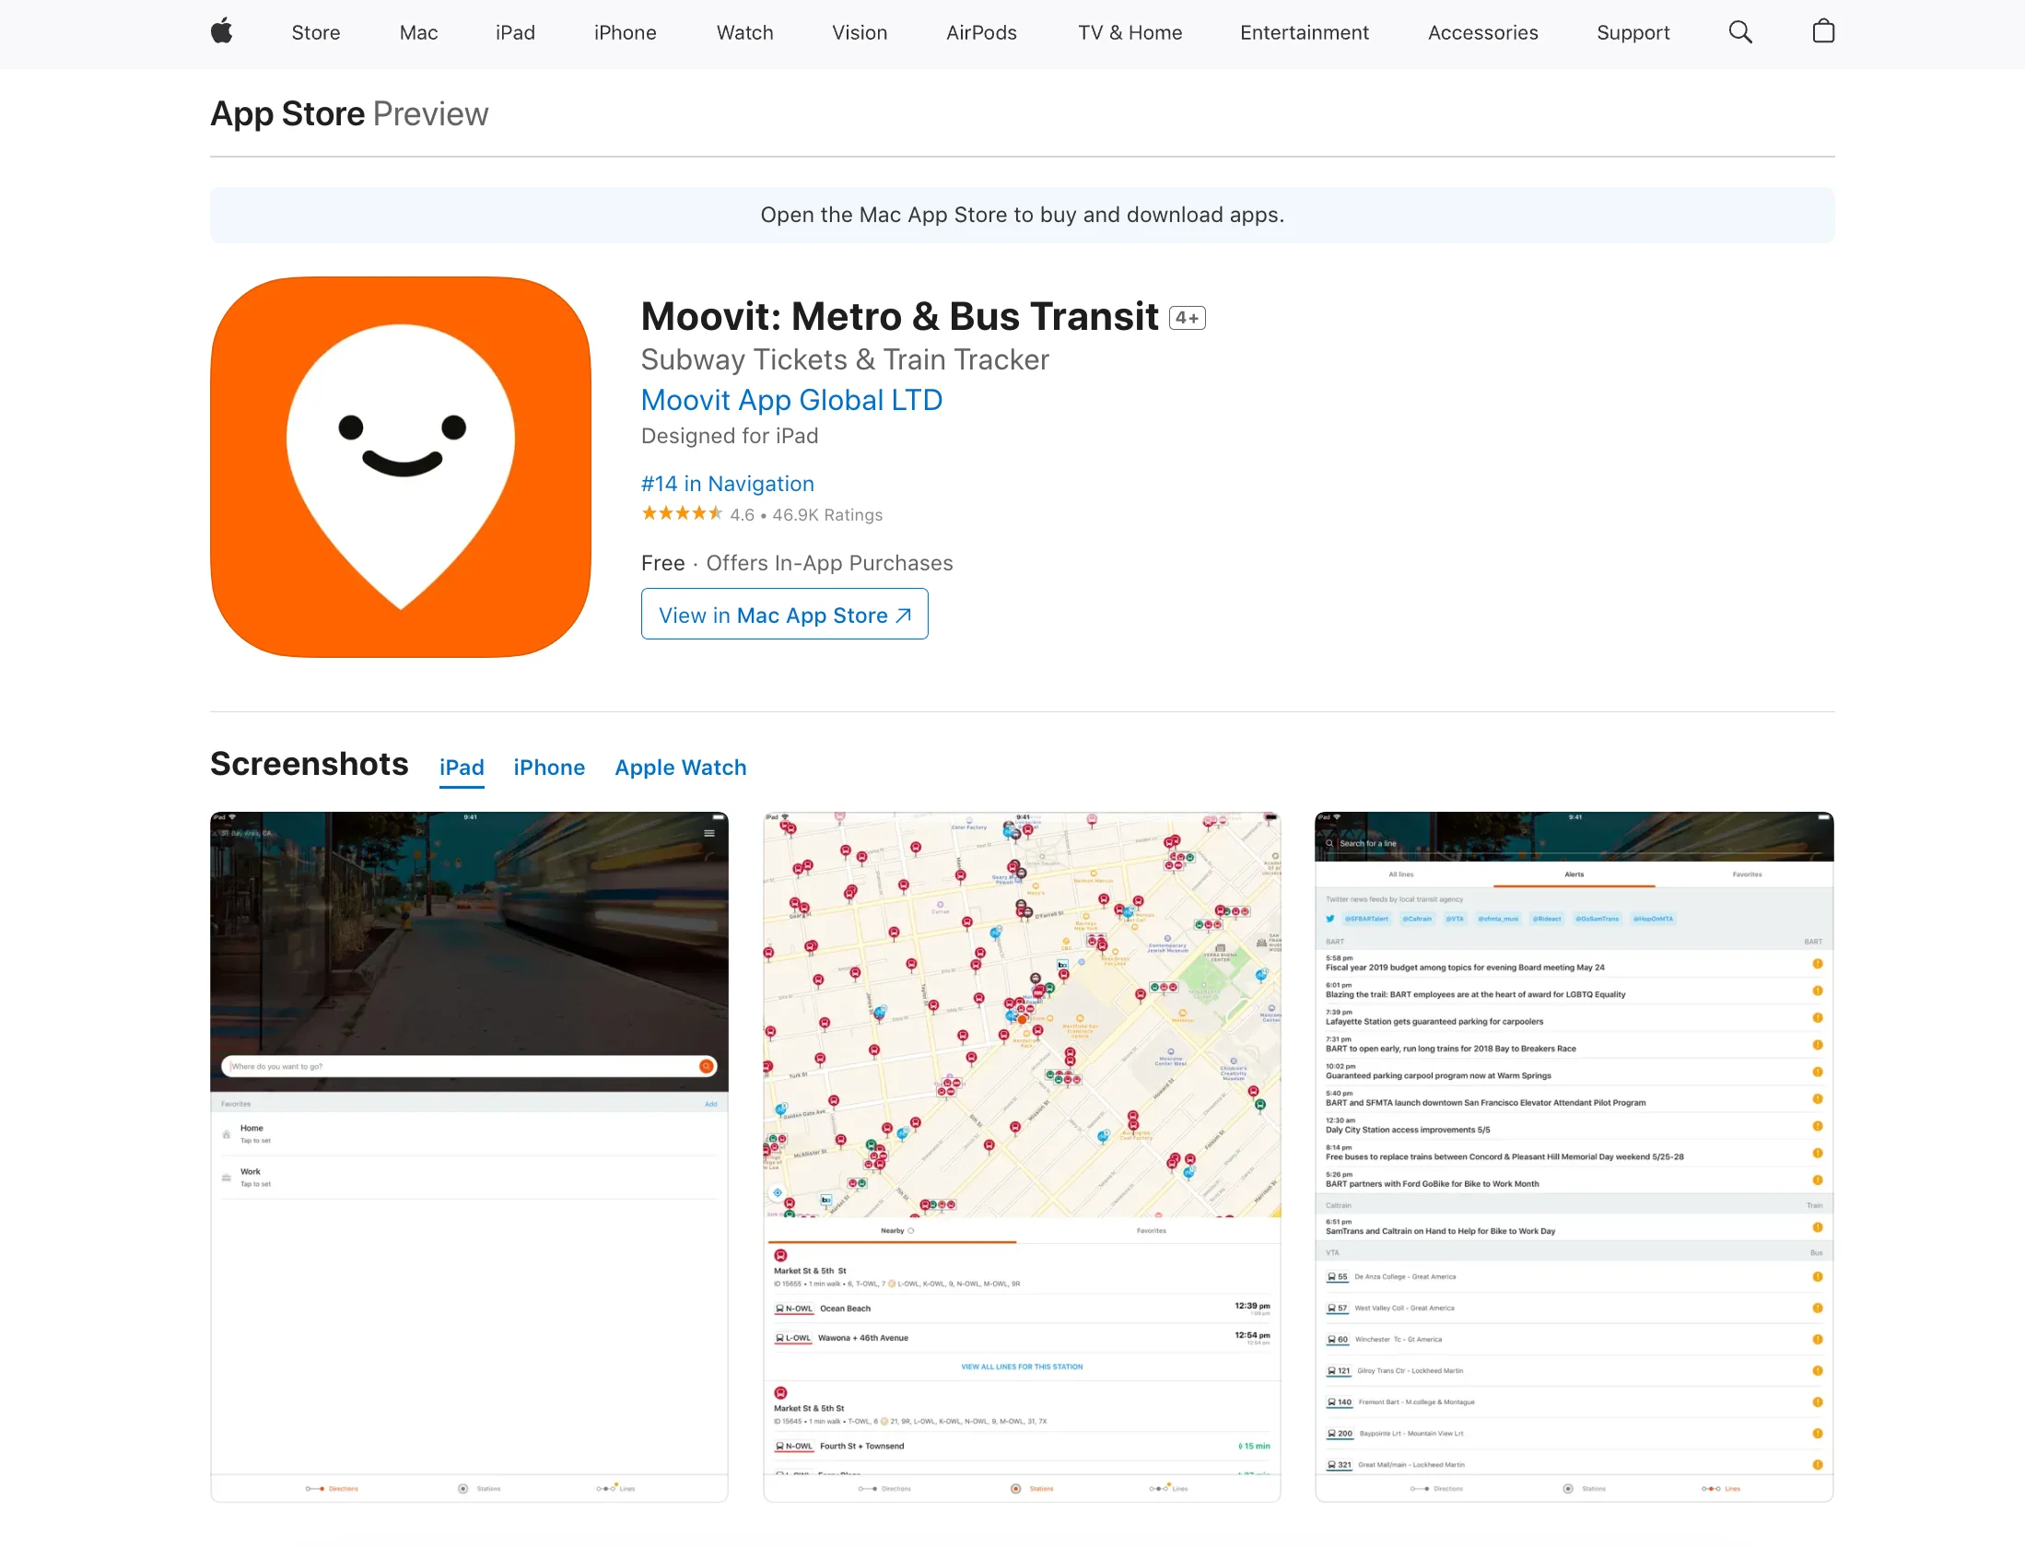Click View in Mac App Store button
2025x1548 pixels.
coord(785,615)
